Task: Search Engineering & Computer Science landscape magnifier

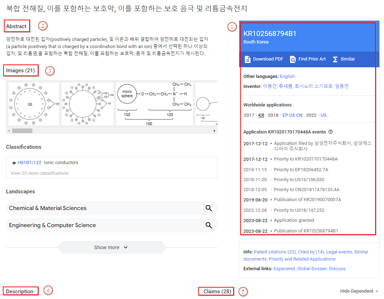Action: [x=209, y=225]
